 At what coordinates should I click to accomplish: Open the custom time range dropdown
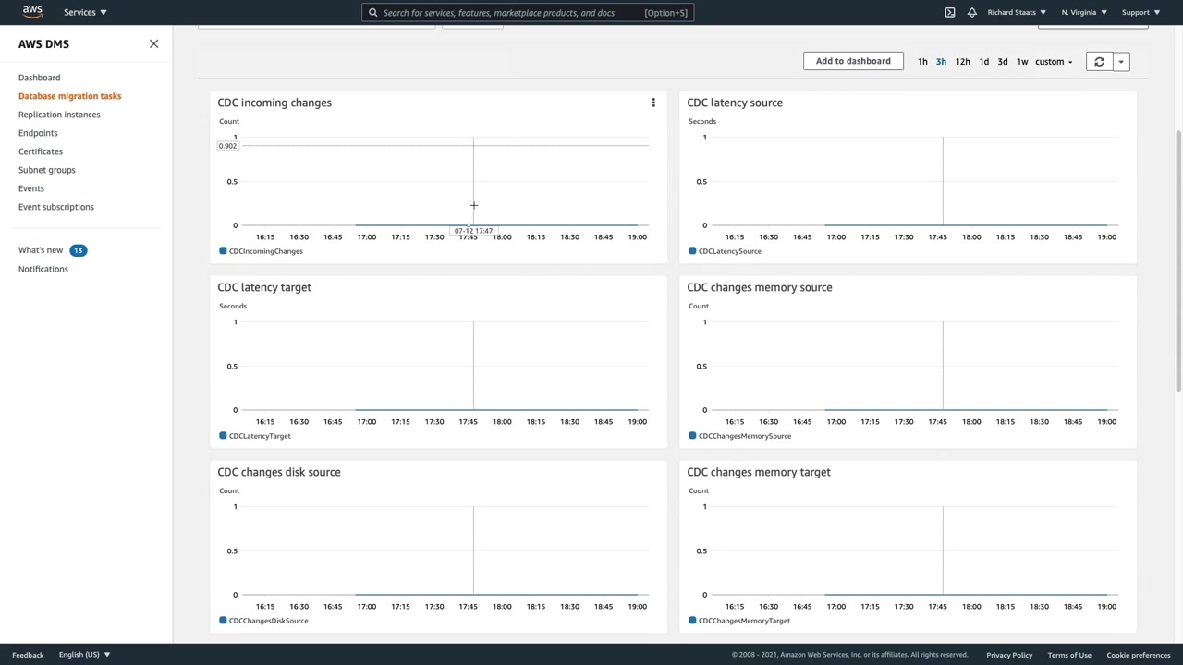1054,62
